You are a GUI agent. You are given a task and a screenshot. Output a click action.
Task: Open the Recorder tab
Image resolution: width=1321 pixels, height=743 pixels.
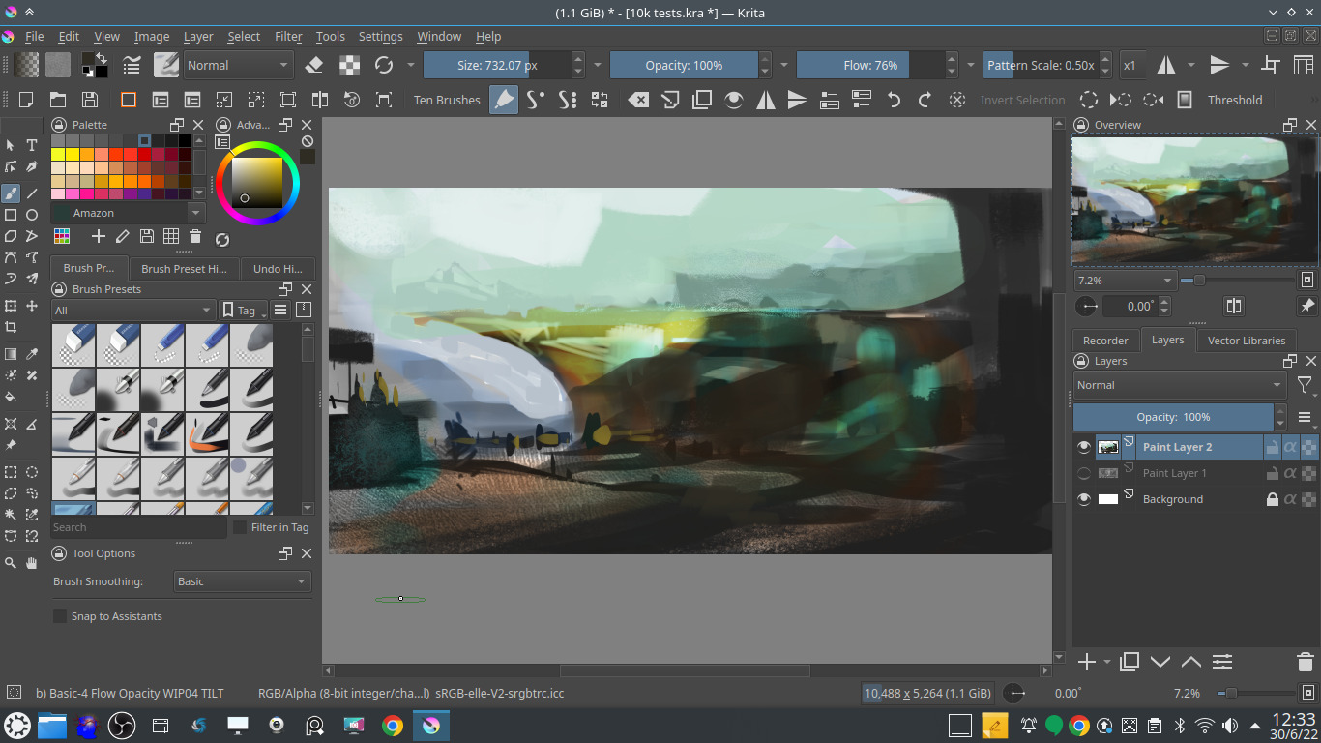pyautogui.click(x=1105, y=341)
